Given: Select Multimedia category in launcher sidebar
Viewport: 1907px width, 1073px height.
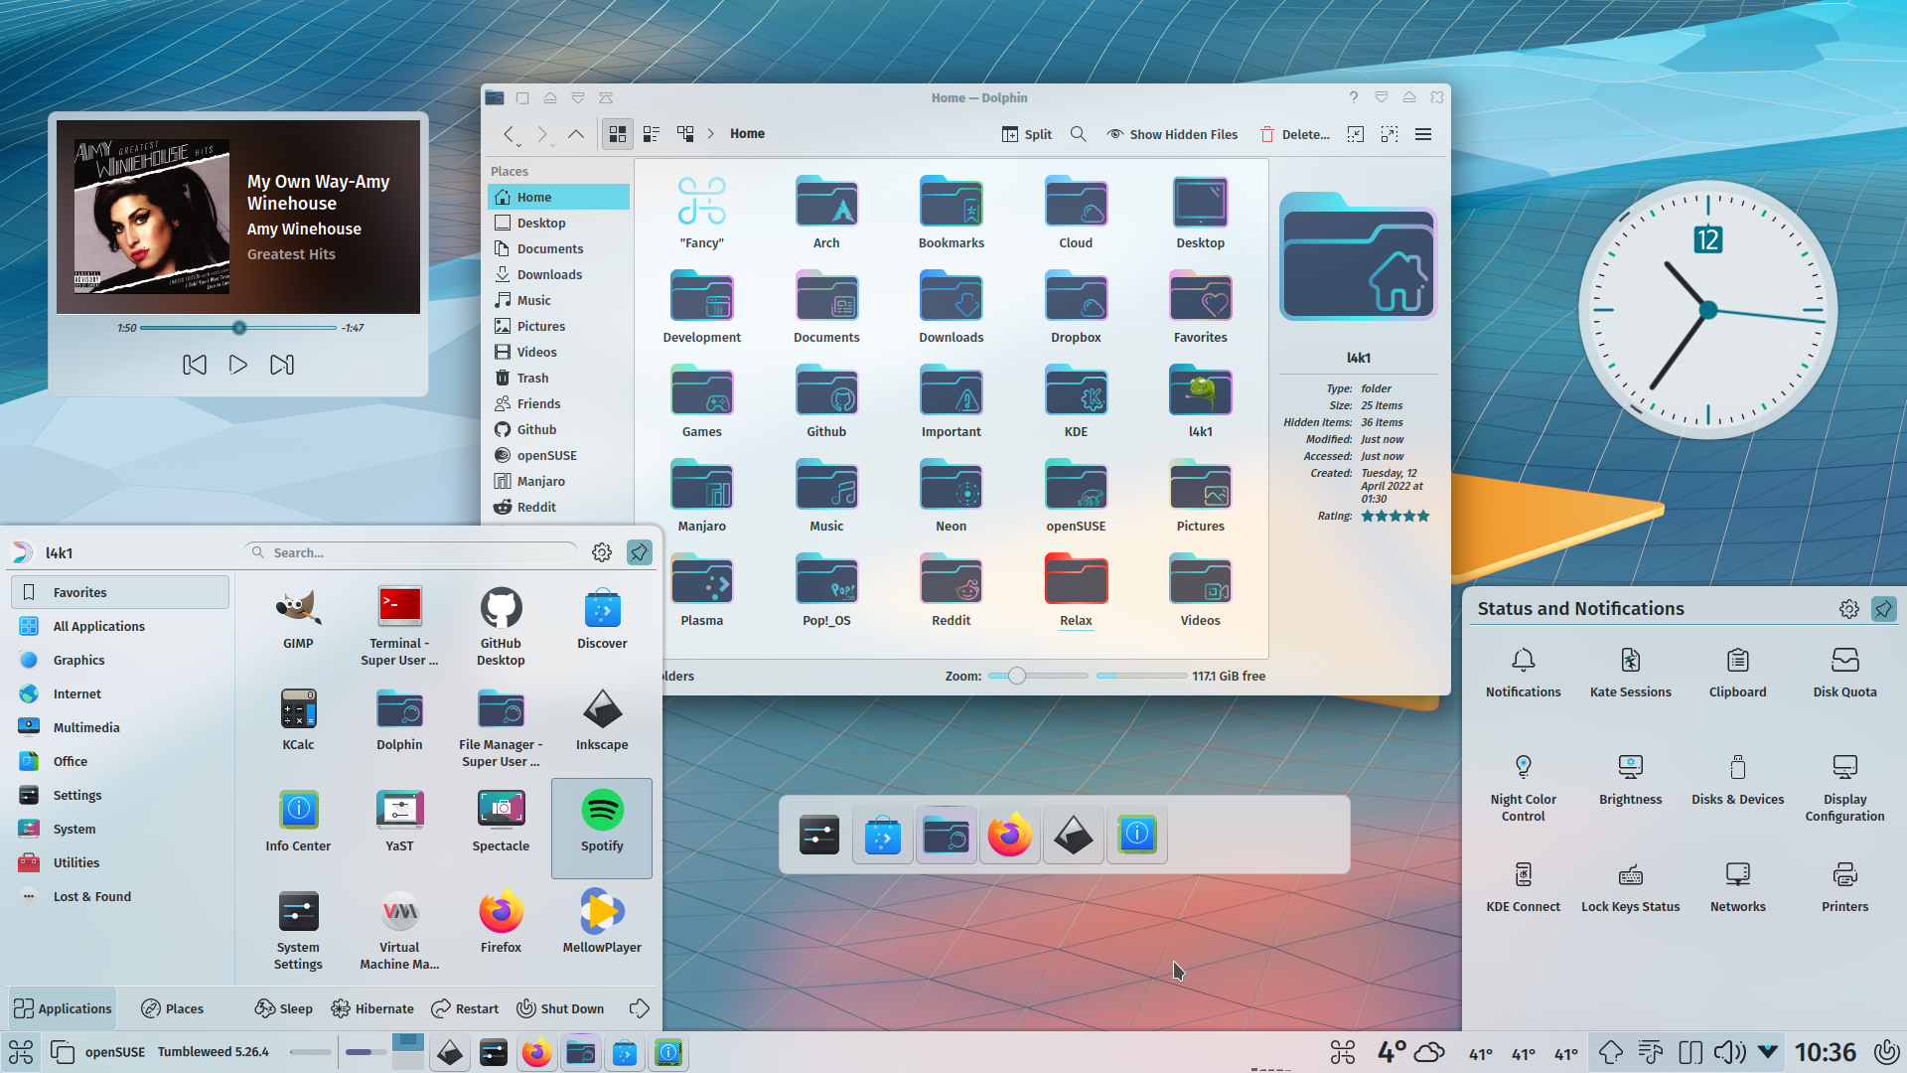Looking at the screenshot, I should point(86,726).
